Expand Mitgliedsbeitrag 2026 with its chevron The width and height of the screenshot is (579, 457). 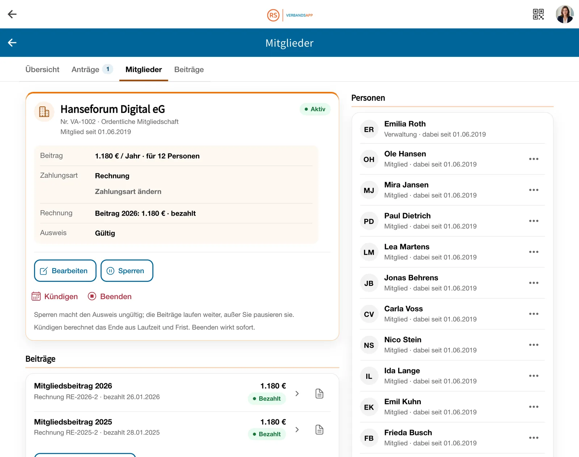tap(297, 393)
